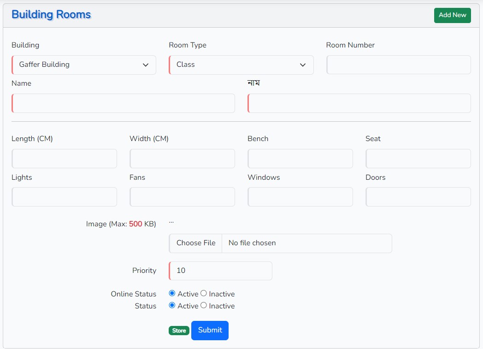
Task: Select Active for Online Status
Action: [x=172, y=293]
